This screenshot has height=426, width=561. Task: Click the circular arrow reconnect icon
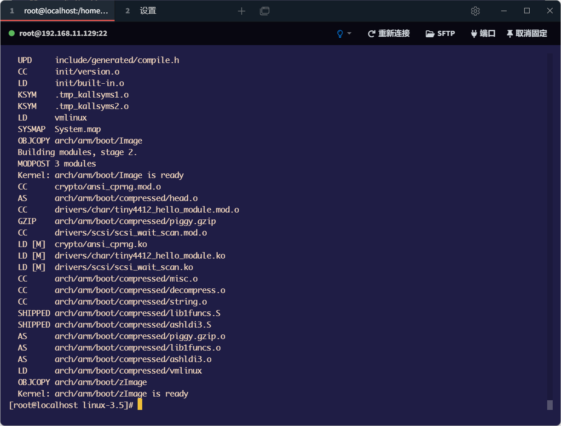click(371, 33)
